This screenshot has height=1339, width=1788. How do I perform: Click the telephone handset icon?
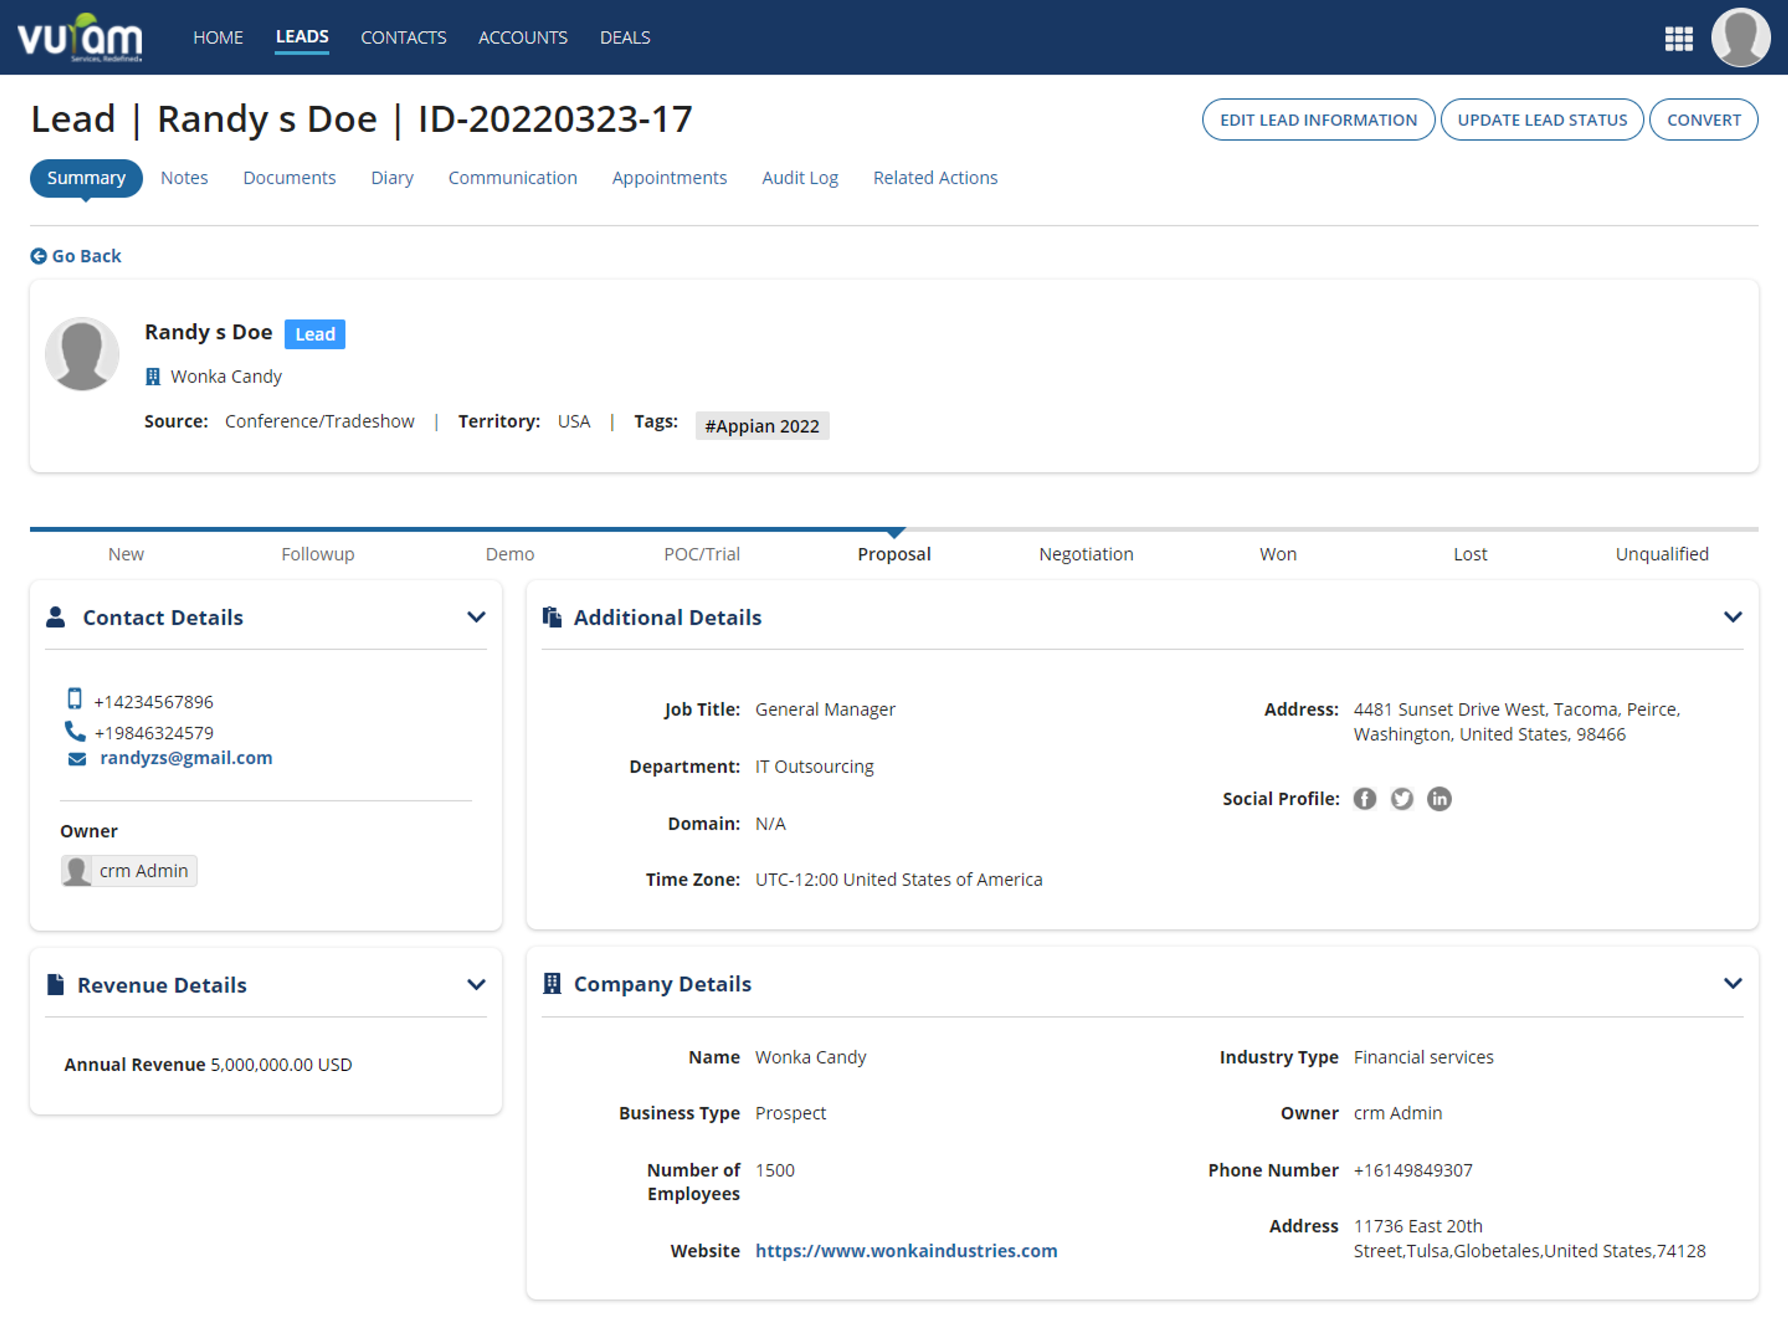click(74, 732)
